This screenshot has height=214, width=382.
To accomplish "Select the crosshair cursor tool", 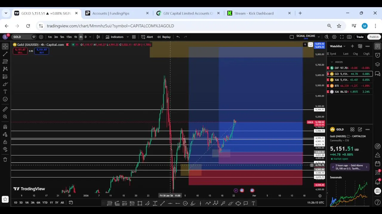I will [5, 46].
